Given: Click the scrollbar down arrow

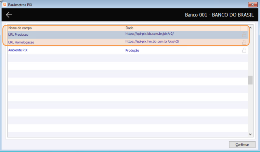Looking at the screenshot, I should pos(250,134).
